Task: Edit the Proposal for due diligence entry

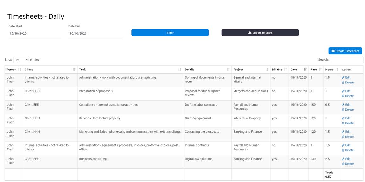Action: click(346, 91)
